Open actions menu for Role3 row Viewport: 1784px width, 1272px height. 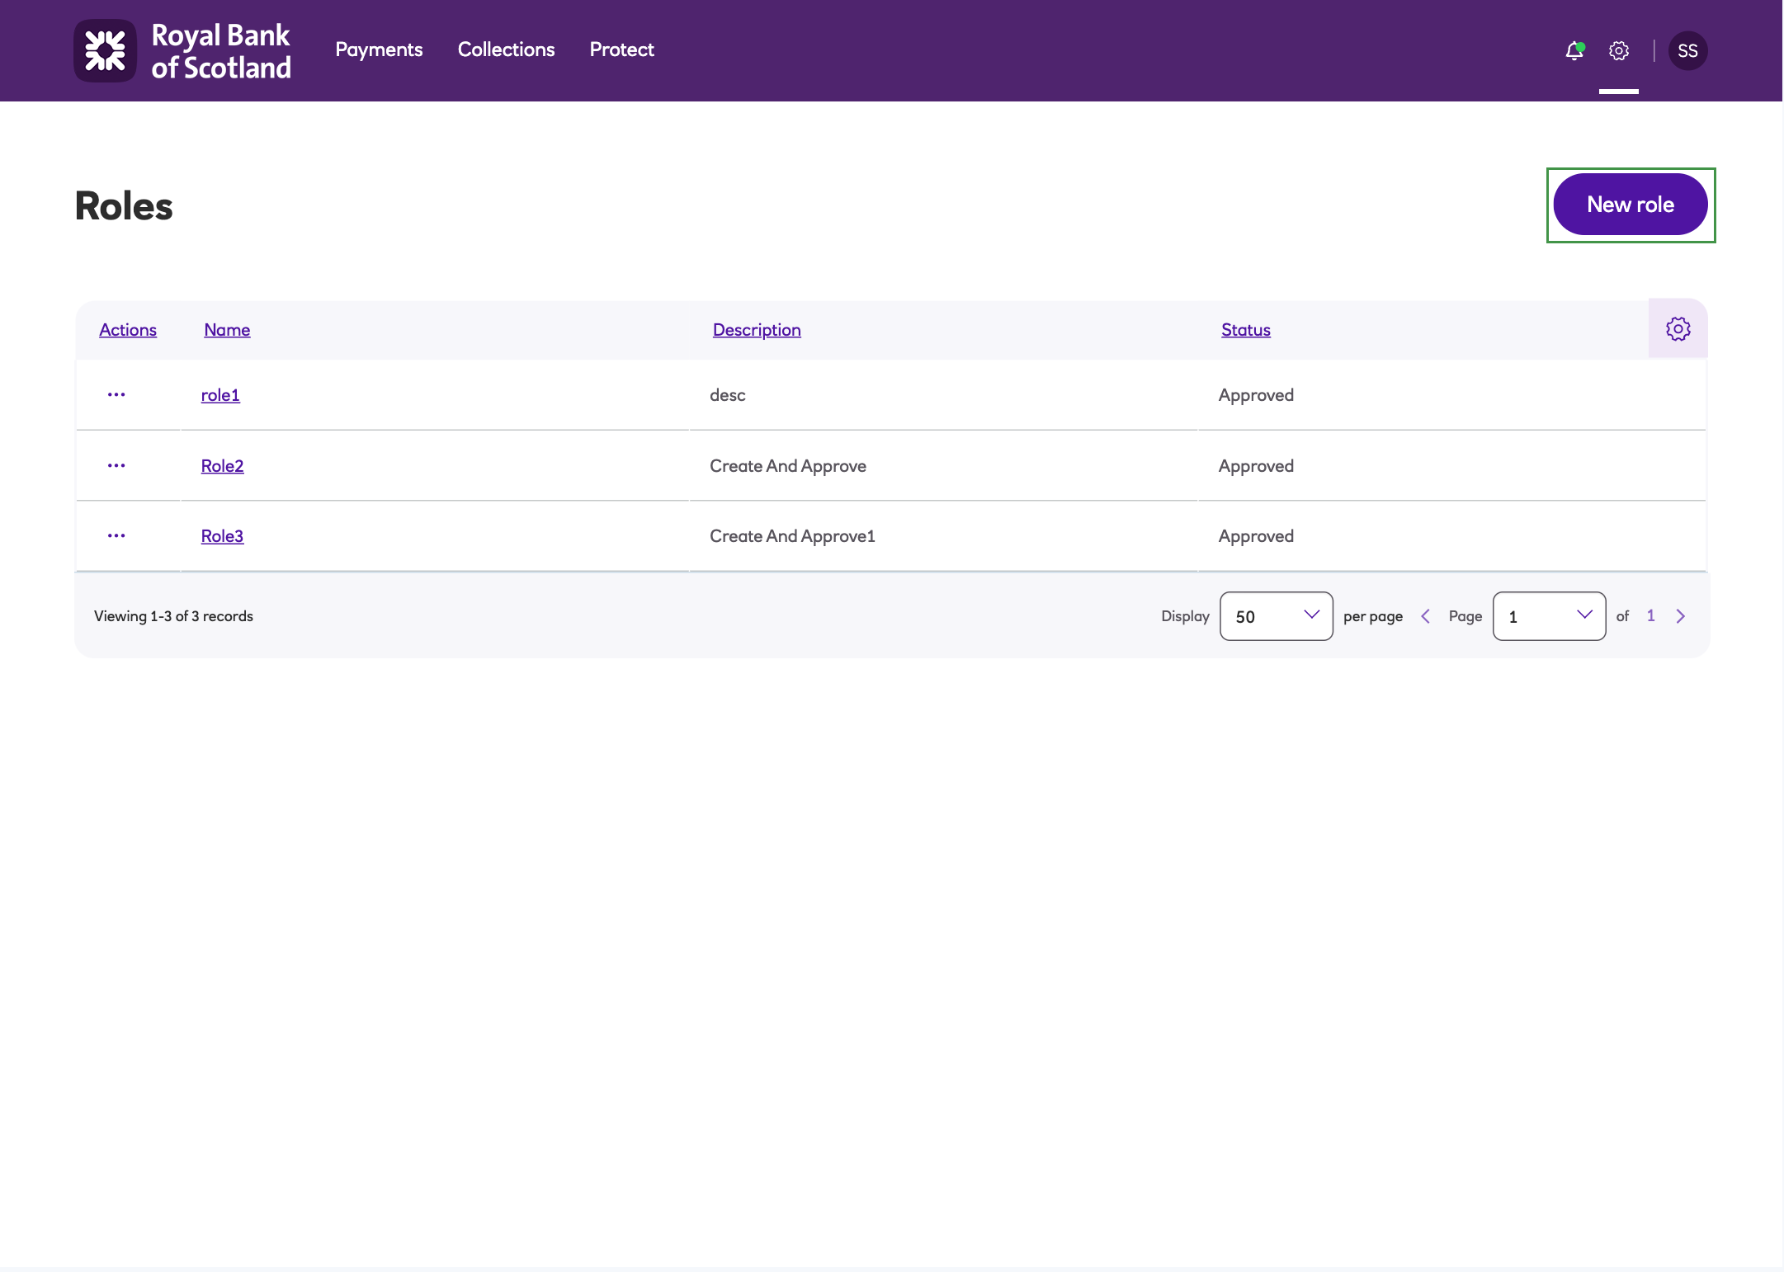click(x=116, y=536)
